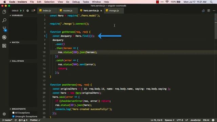Open the Extensions view icon
The width and height of the screenshot is (217, 122).
(4, 46)
